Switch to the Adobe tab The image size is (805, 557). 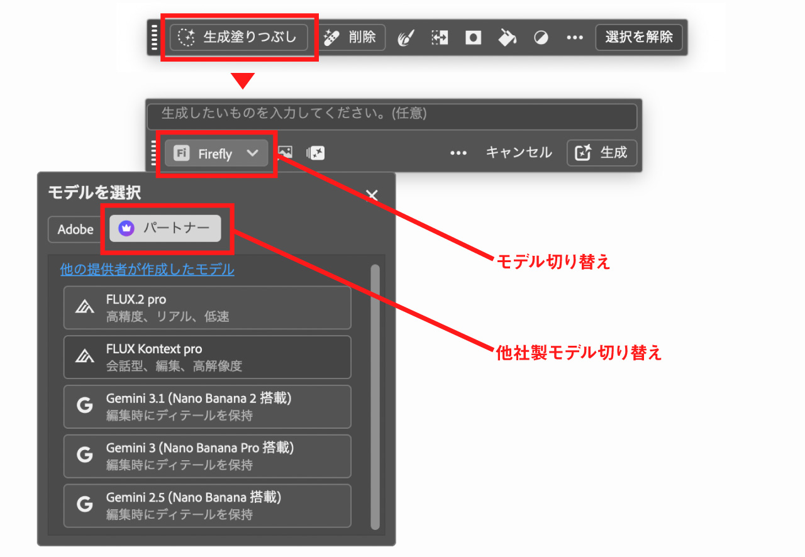pyautogui.click(x=75, y=229)
